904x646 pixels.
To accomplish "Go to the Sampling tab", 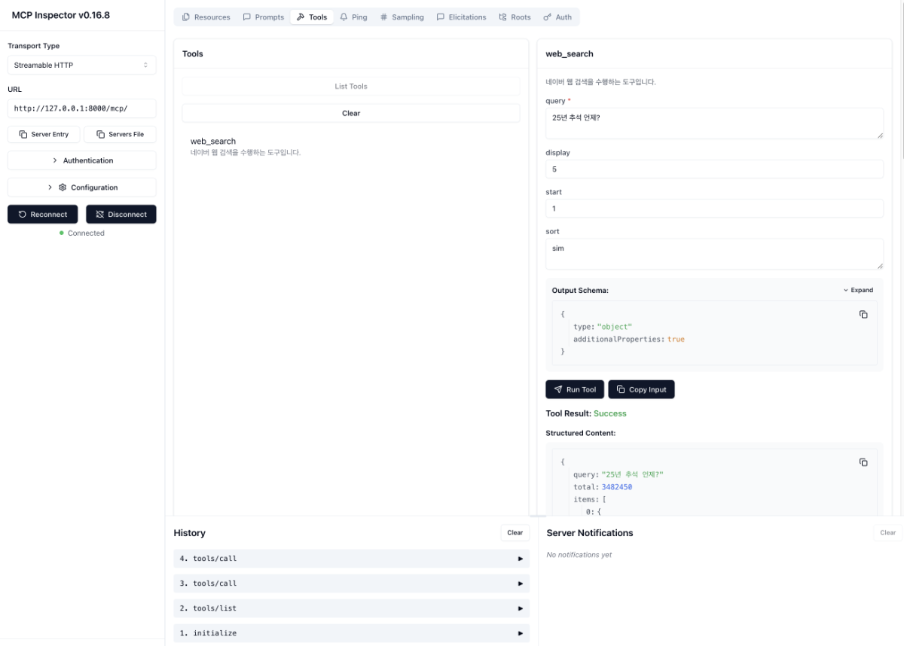I will point(402,17).
